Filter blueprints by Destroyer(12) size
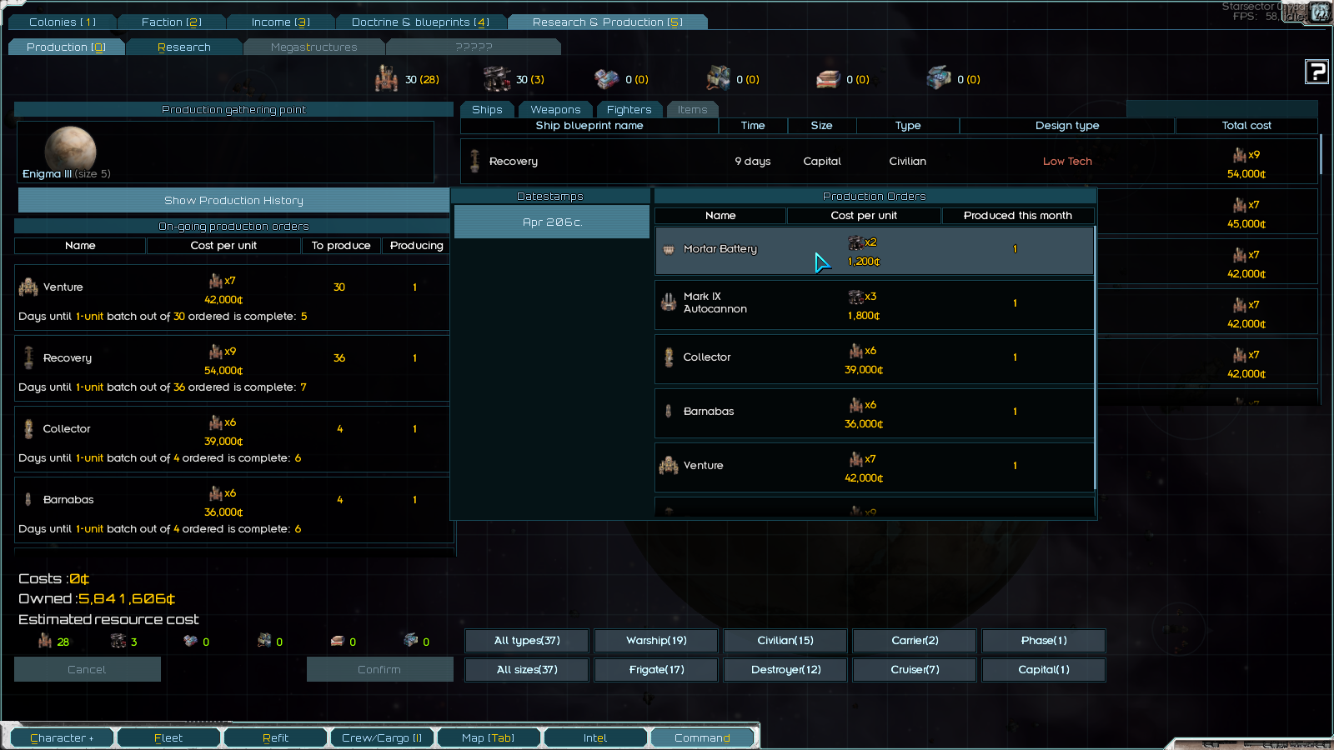The height and width of the screenshot is (750, 1334). [x=785, y=669]
